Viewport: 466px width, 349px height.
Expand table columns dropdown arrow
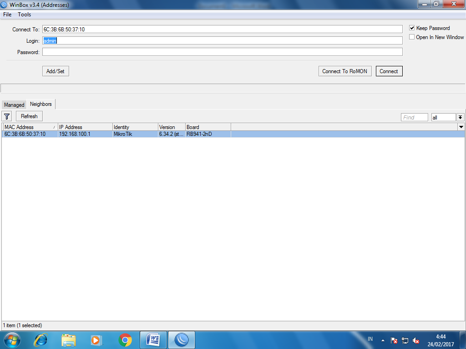461,127
